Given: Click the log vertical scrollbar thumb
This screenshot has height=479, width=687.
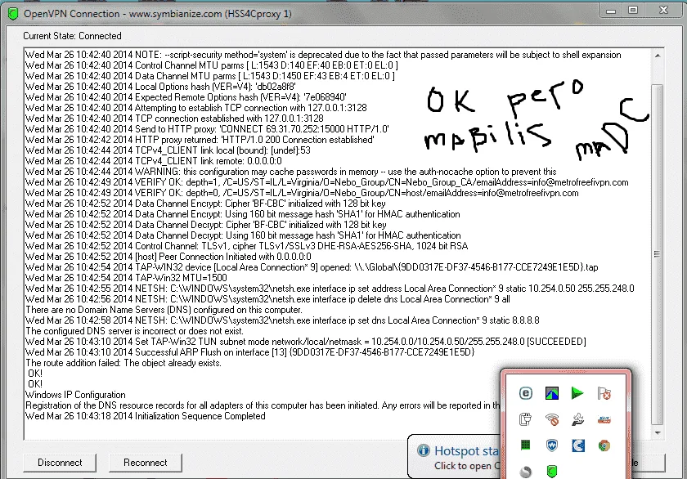Looking at the screenshot, I should pos(658,254).
